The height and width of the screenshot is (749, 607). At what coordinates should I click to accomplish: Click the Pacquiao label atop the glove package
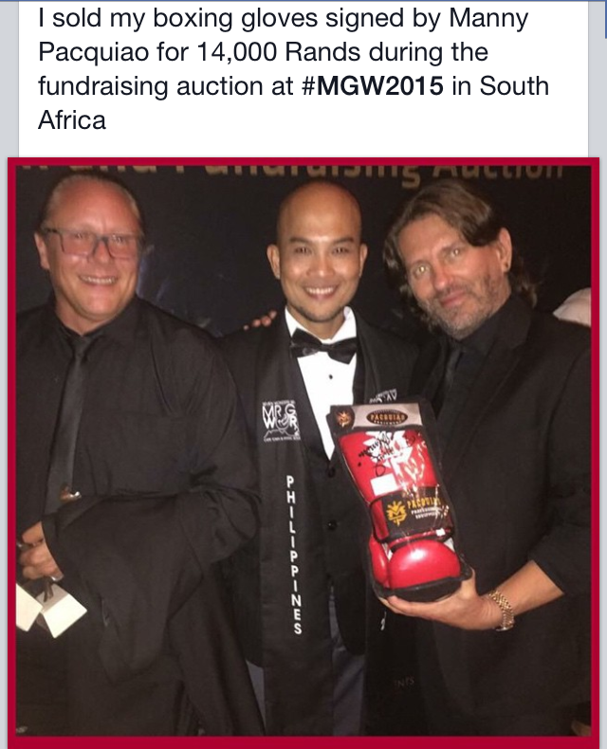click(386, 417)
